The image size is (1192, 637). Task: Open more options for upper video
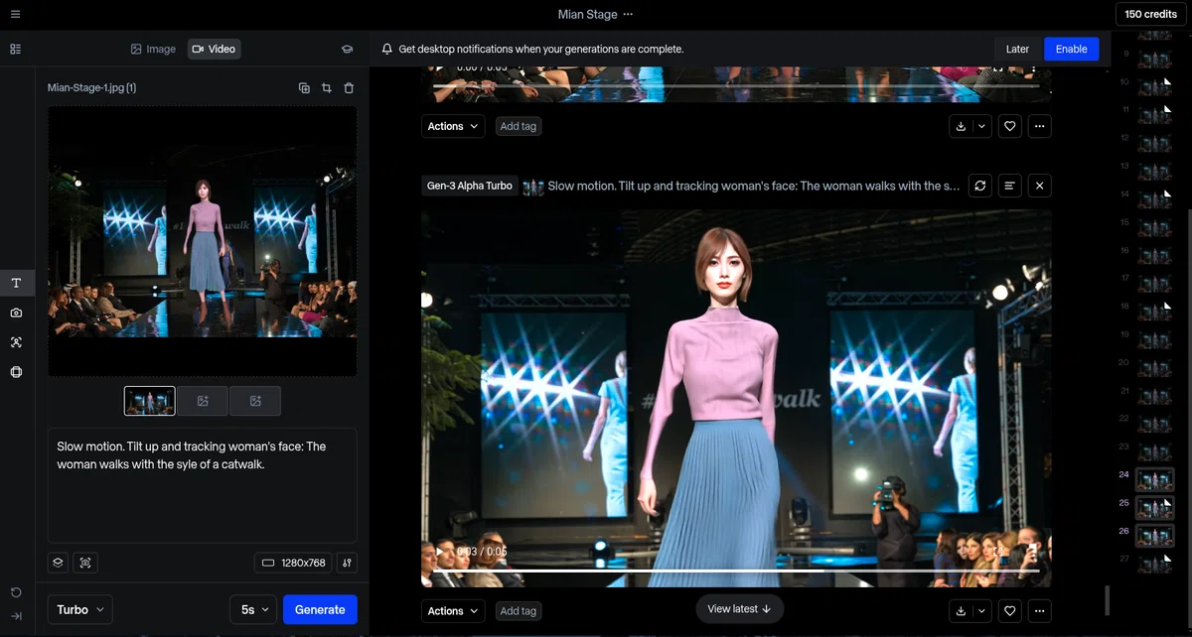(1039, 126)
